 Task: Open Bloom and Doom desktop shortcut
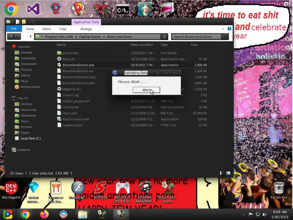coord(167,192)
